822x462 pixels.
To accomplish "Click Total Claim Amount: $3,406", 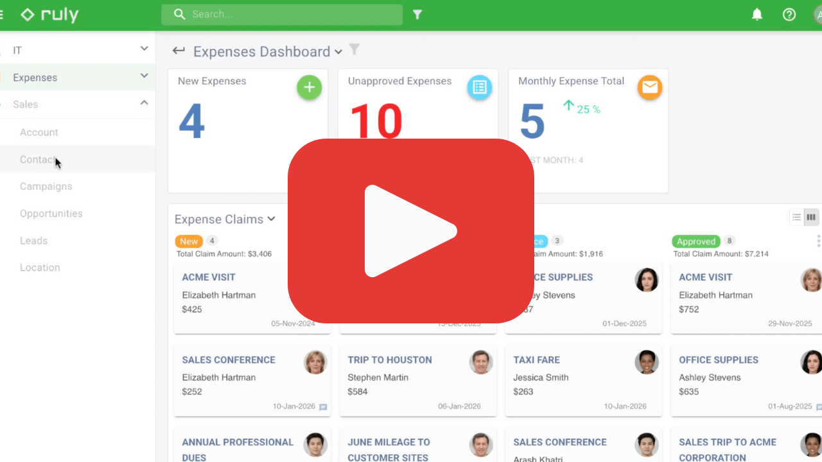I will tap(224, 254).
